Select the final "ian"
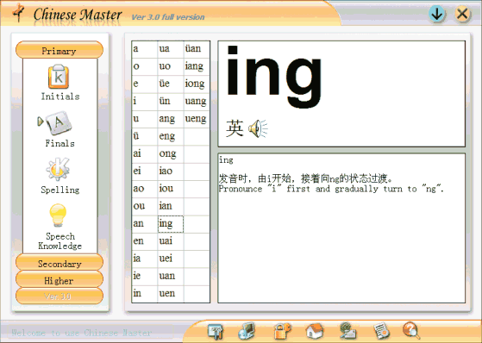This screenshot has width=482, height=343. [171, 207]
